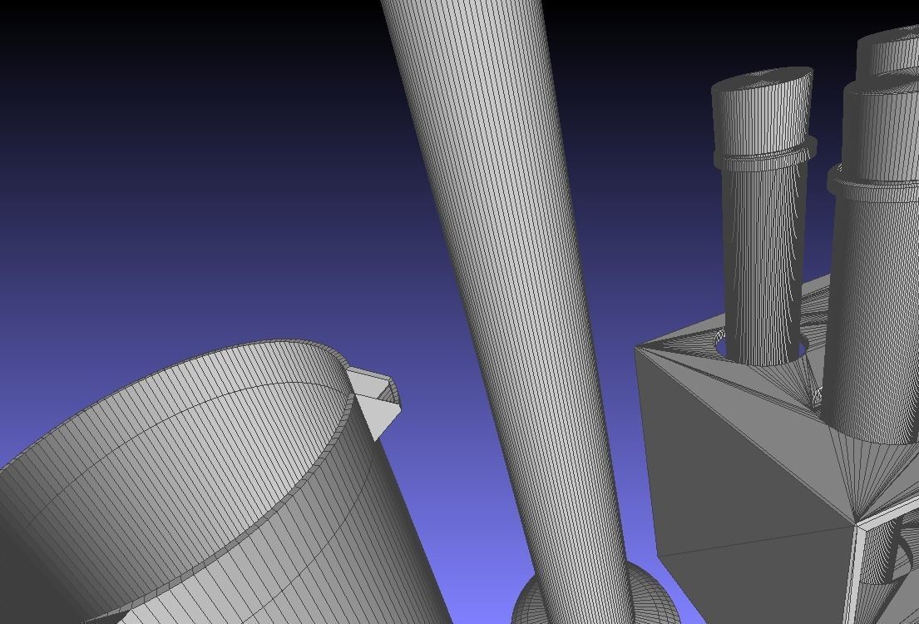Viewport: 919px width, 624px height.
Task: Select the ring collar on the left small cylinder
Action: pyautogui.click(x=765, y=153)
